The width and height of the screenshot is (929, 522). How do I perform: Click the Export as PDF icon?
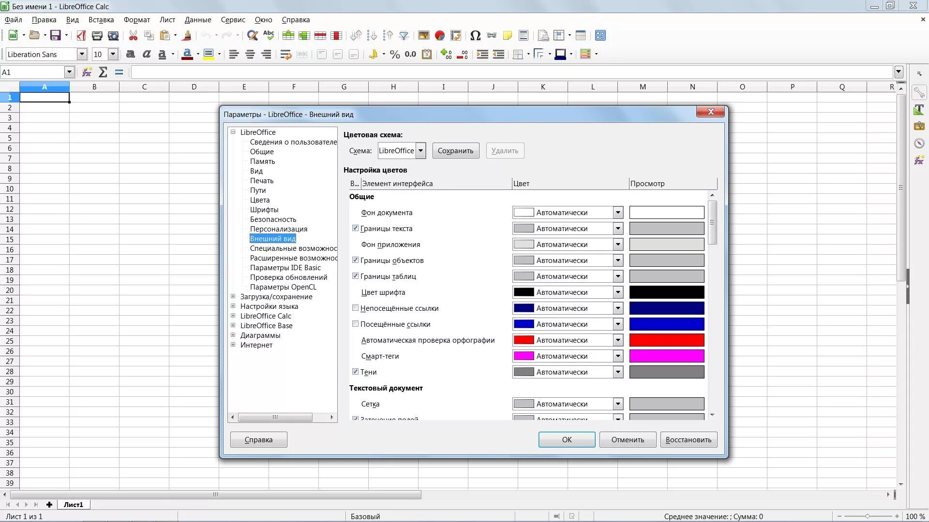pos(81,35)
